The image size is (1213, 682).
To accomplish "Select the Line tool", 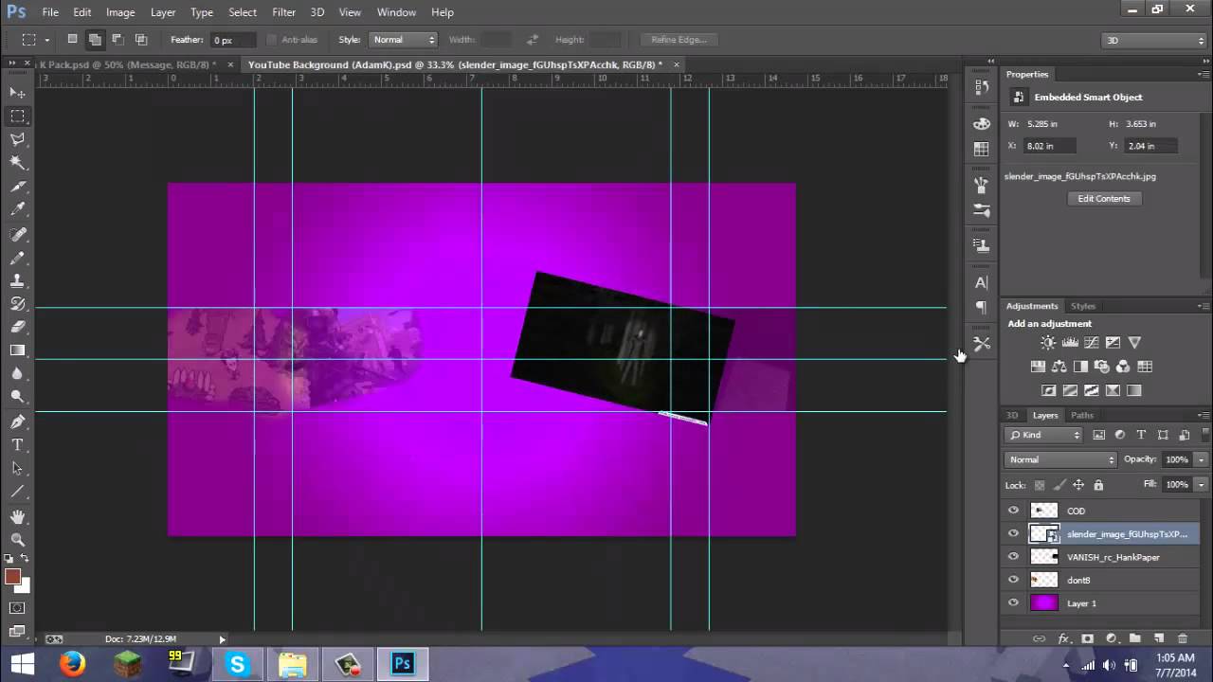I will coord(18,493).
